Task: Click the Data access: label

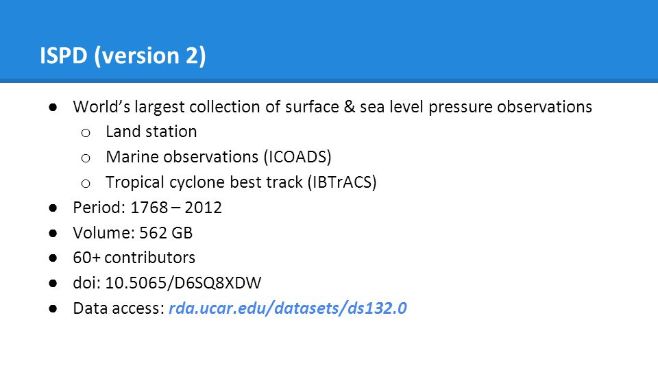Action: (x=119, y=308)
